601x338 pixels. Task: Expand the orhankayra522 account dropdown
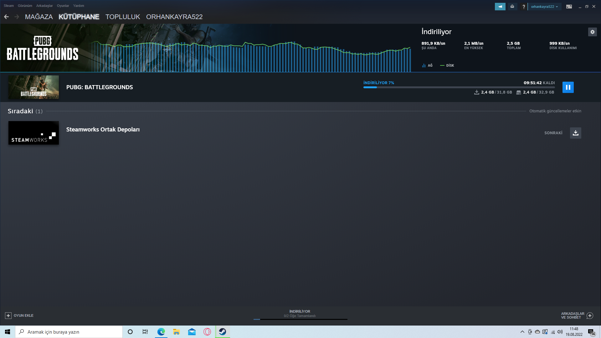pos(544,7)
